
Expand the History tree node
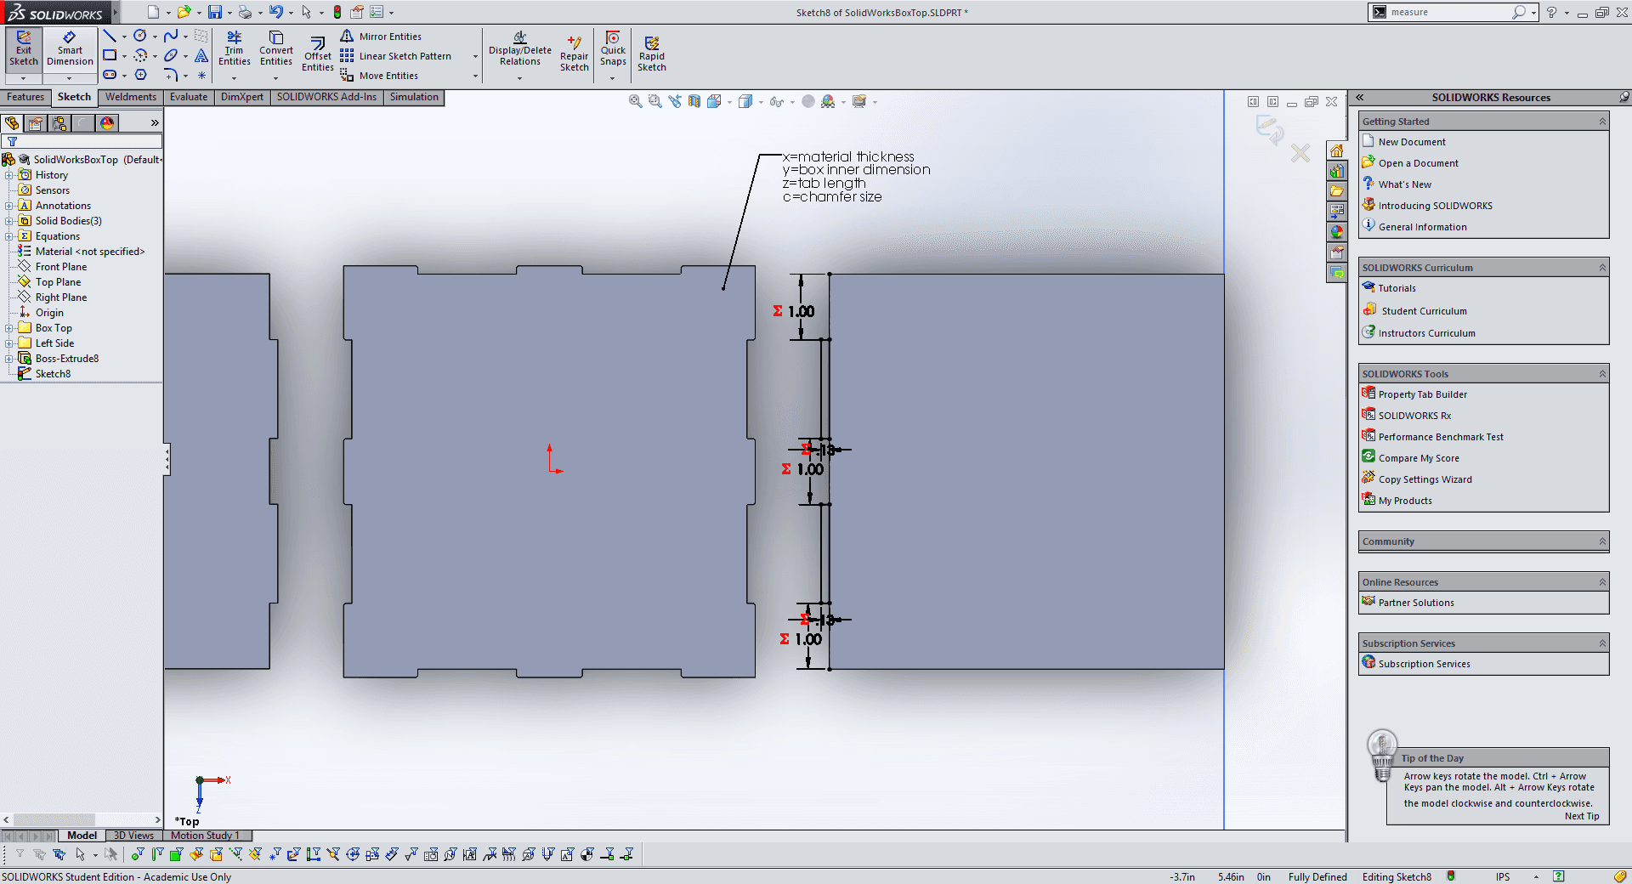click(8, 175)
